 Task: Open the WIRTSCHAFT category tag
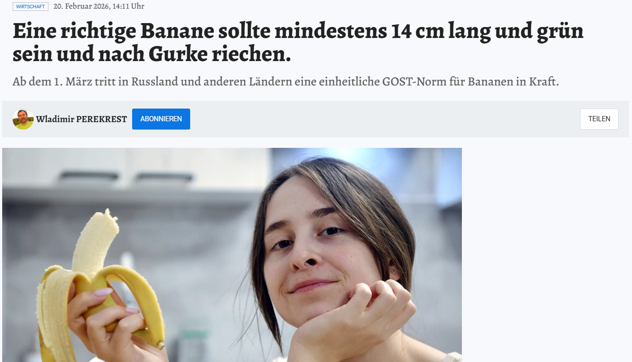[x=31, y=7]
